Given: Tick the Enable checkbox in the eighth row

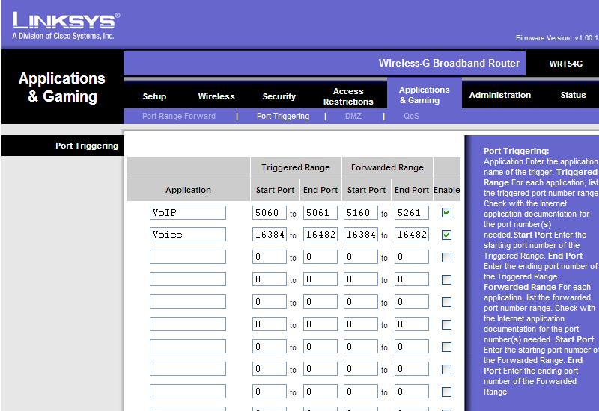Looking at the screenshot, I should click(446, 369).
